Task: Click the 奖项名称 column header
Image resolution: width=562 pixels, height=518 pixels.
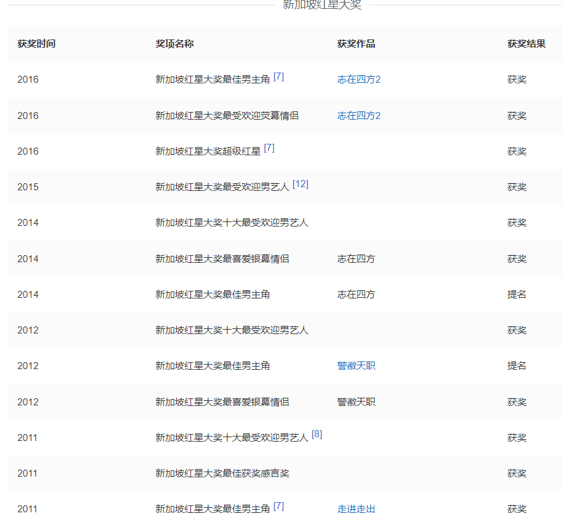Action: 174,44
